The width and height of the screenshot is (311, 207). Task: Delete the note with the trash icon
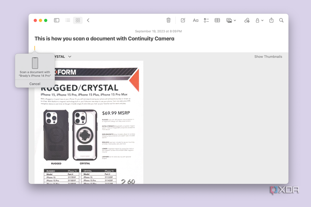tap(169, 20)
